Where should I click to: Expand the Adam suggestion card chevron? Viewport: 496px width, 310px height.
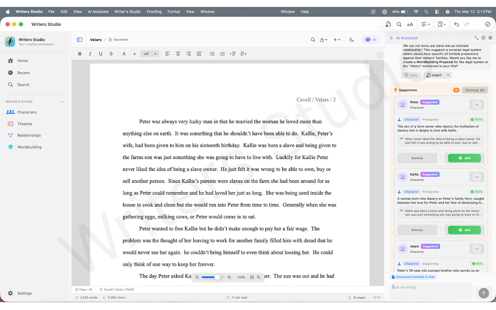(477, 249)
